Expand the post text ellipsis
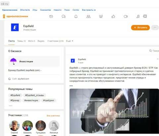This screenshot has width=159, height=136. (71, 86)
